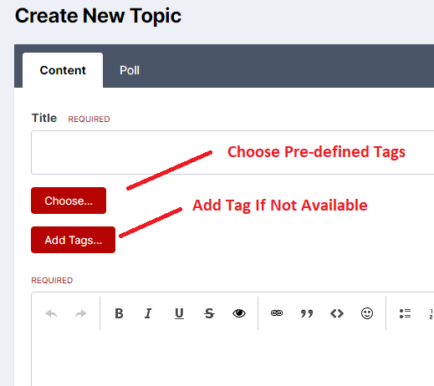Insert a numbered list
The width and height of the screenshot is (434, 386).
click(431, 313)
